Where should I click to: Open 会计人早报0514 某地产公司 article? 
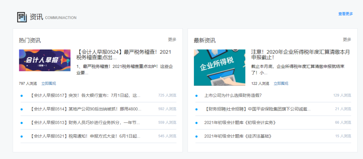click(x=86, y=109)
